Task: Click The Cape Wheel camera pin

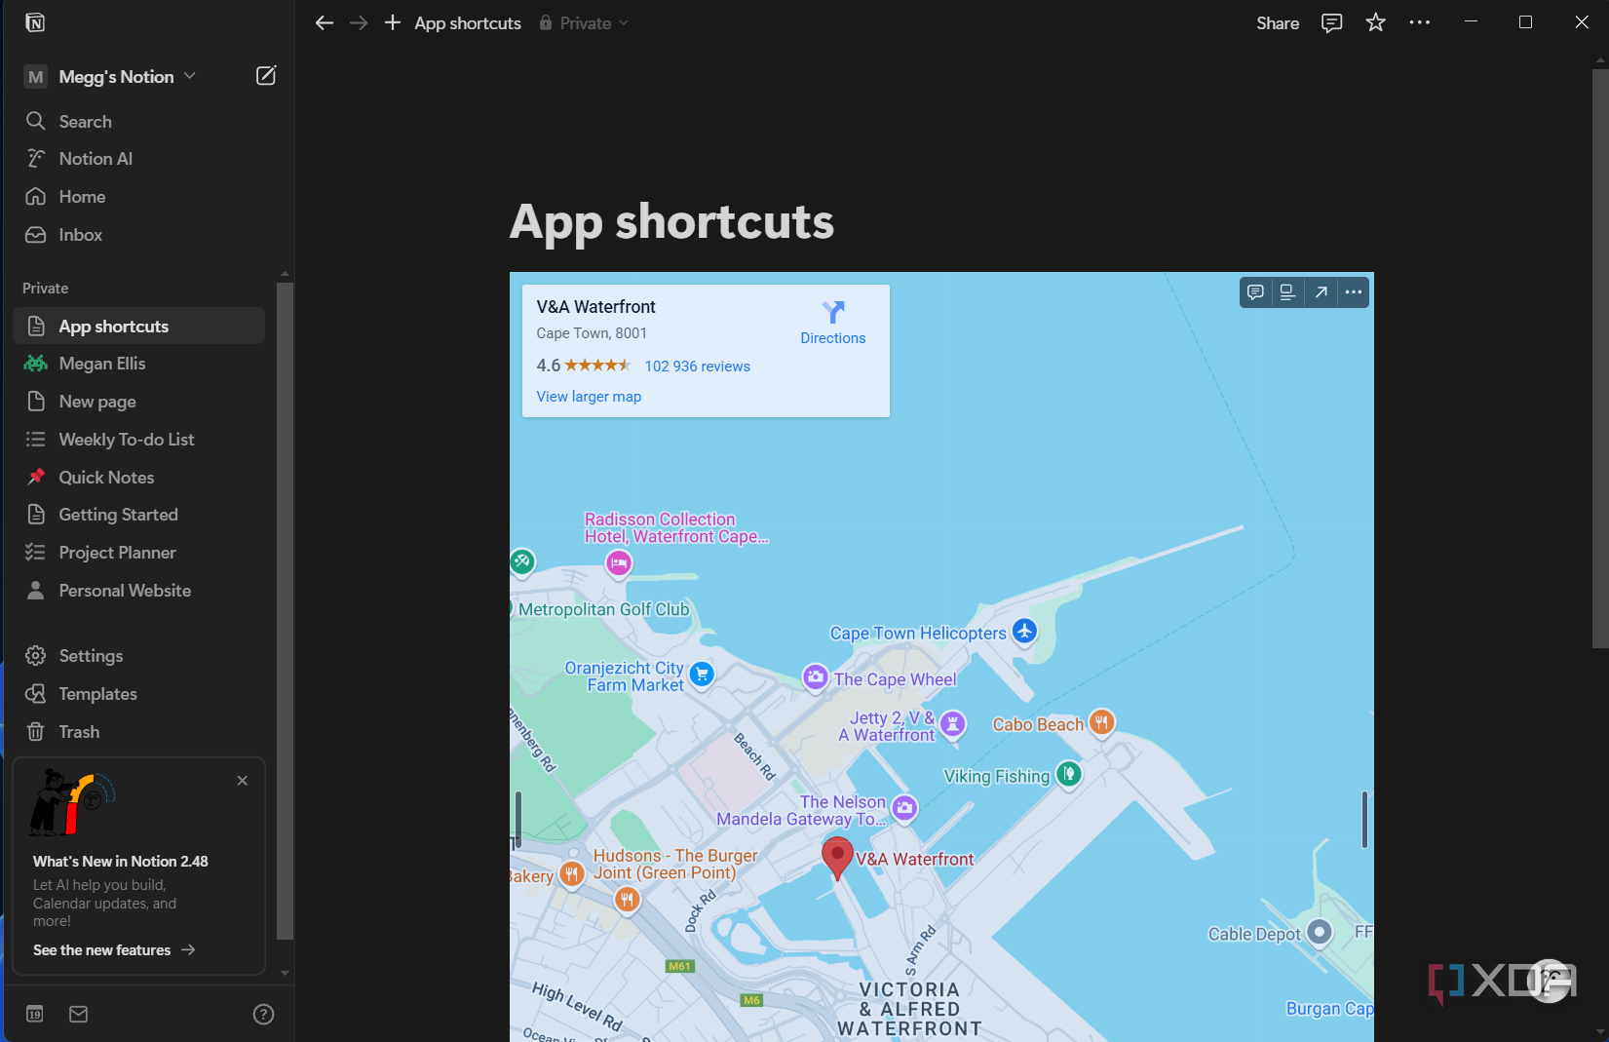Action: click(815, 676)
